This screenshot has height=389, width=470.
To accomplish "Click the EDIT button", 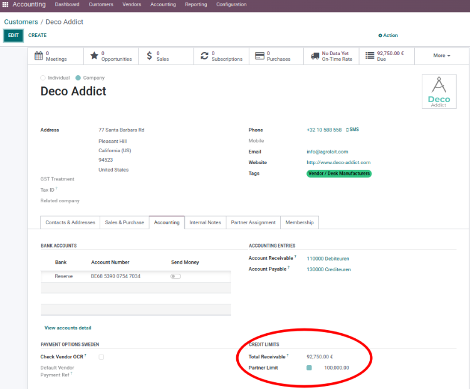I will [x=14, y=35].
